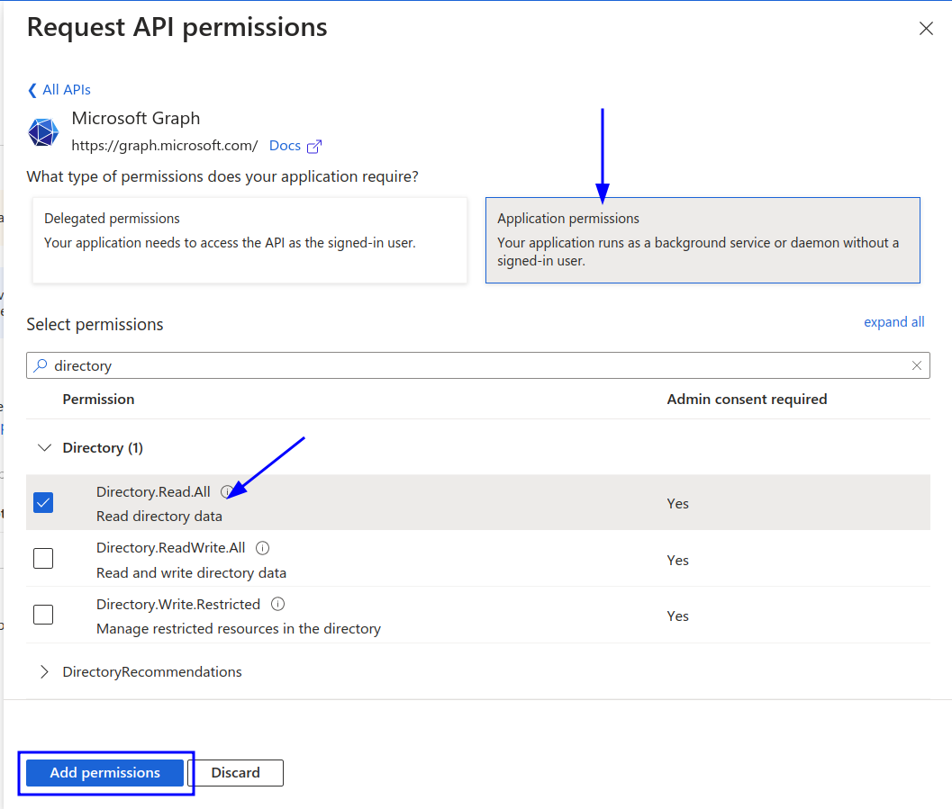Screen dimensions: 952x809
Task: Click the 'Read directory data' description
Action: (x=159, y=517)
